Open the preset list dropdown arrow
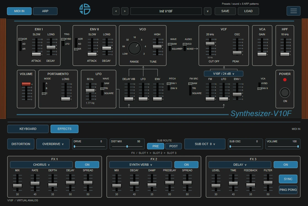This screenshot has height=206, width=308. point(208,11)
